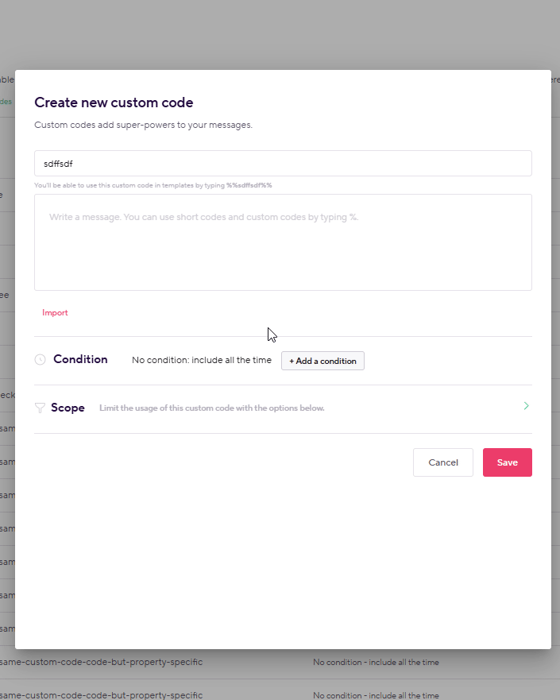Click the 'No condition: include all the time' text
560x700 pixels.
click(x=202, y=360)
